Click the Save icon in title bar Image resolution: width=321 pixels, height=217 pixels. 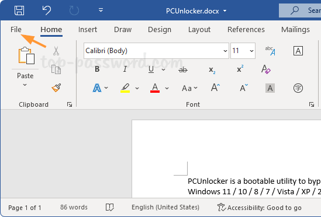19,10
